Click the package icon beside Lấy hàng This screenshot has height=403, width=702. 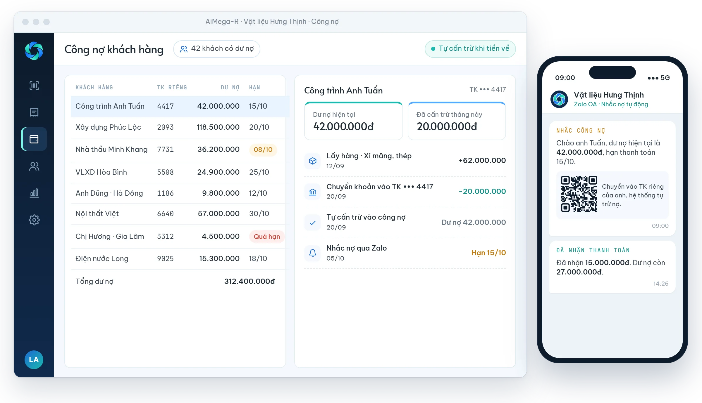pyautogui.click(x=313, y=161)
